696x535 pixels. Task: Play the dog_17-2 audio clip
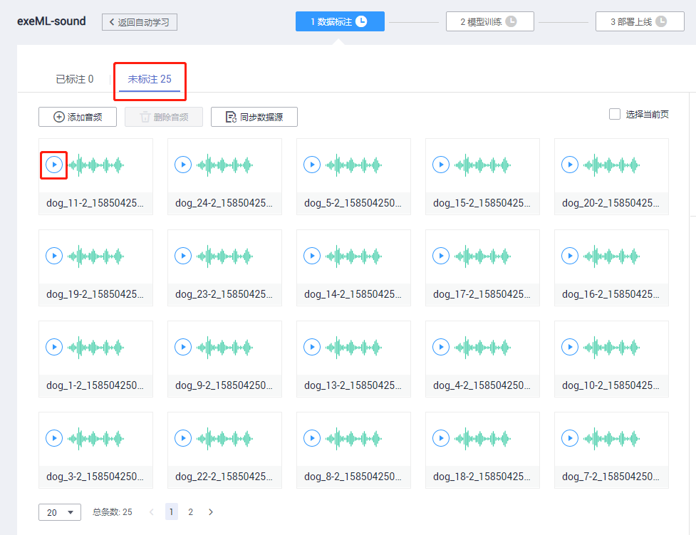[441, 256]
